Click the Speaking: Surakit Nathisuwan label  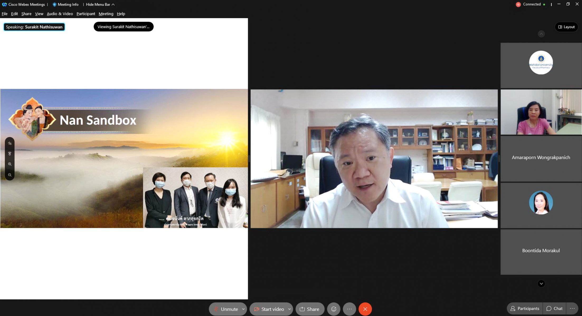pos(34,27)
